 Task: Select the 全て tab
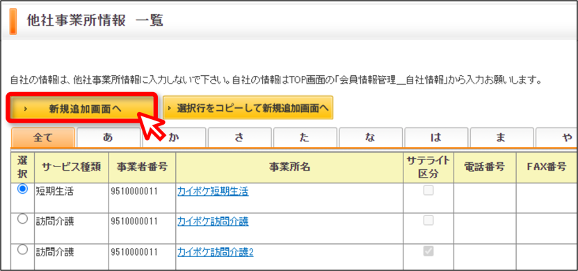click(x=43, y=137)
